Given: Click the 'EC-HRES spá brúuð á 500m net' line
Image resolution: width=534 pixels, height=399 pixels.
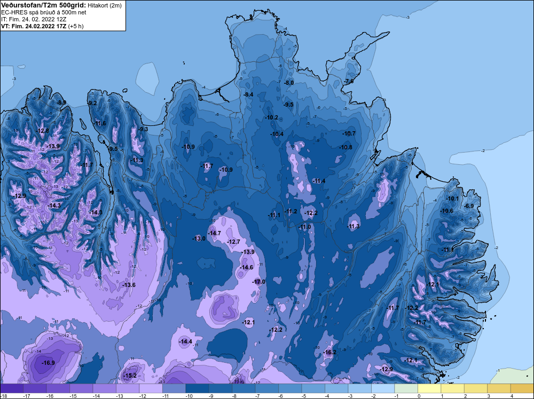Looking at the screenshot, I should (x=44, y=12).
